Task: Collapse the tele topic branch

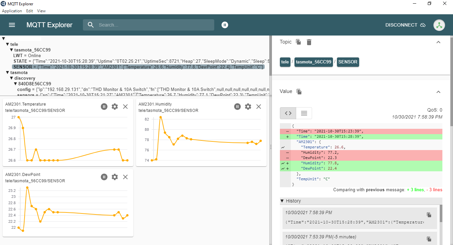Action: coord(8,44)
